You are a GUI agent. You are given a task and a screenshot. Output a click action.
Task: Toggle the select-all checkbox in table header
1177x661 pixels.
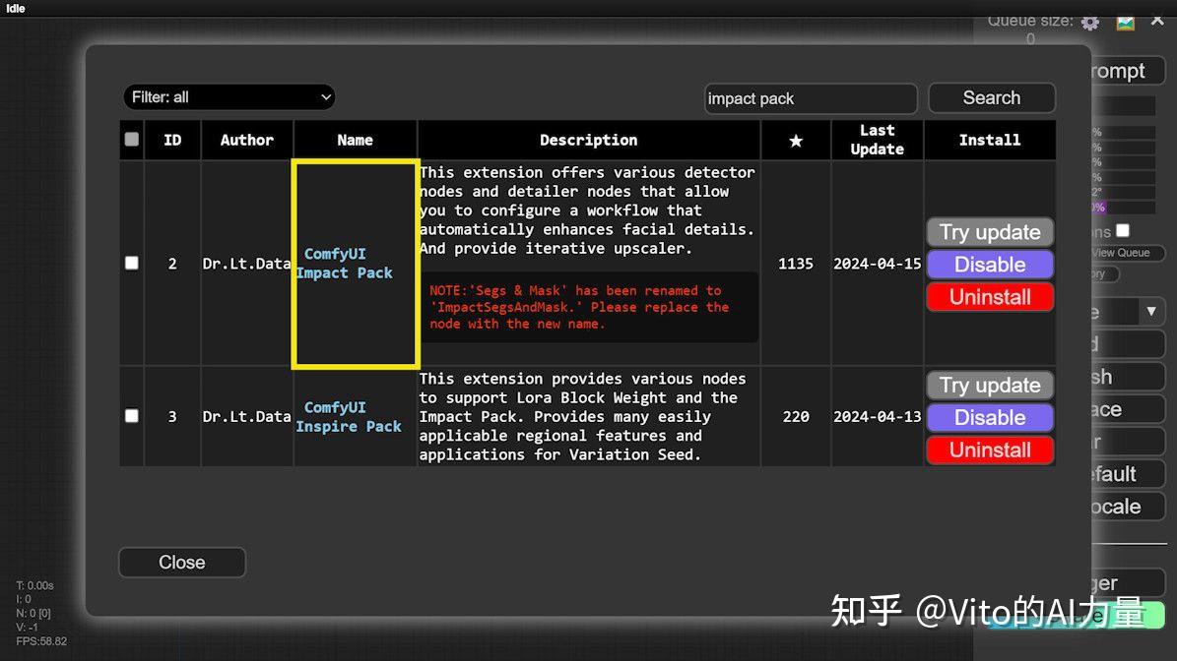pyautogui.click(x=131, y=139)
